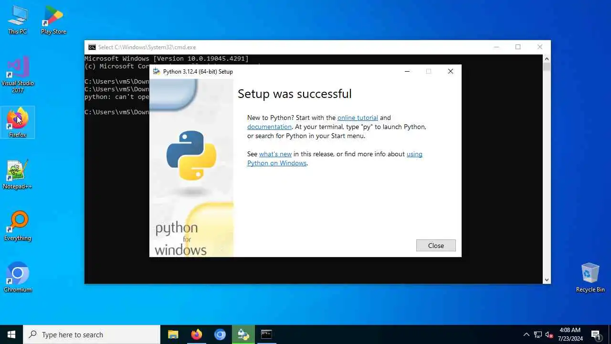Click the Python Setup title bar icon

[156, 72]
